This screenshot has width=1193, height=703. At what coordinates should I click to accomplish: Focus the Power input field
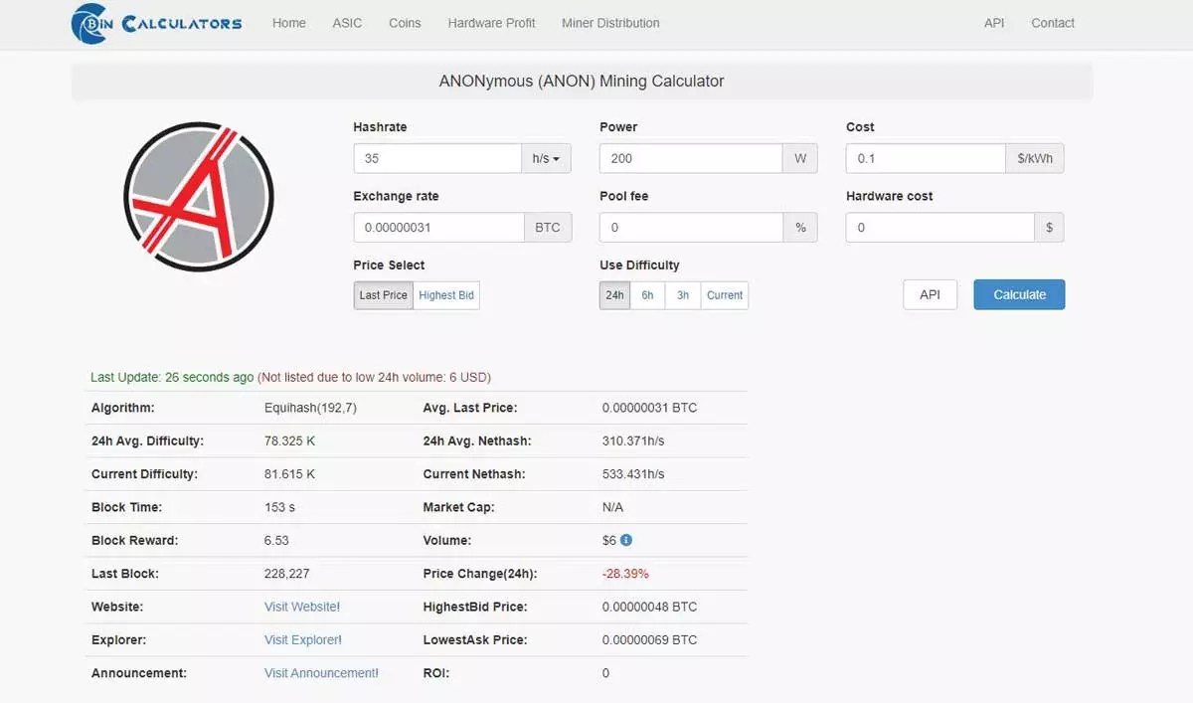click(691, 158)
